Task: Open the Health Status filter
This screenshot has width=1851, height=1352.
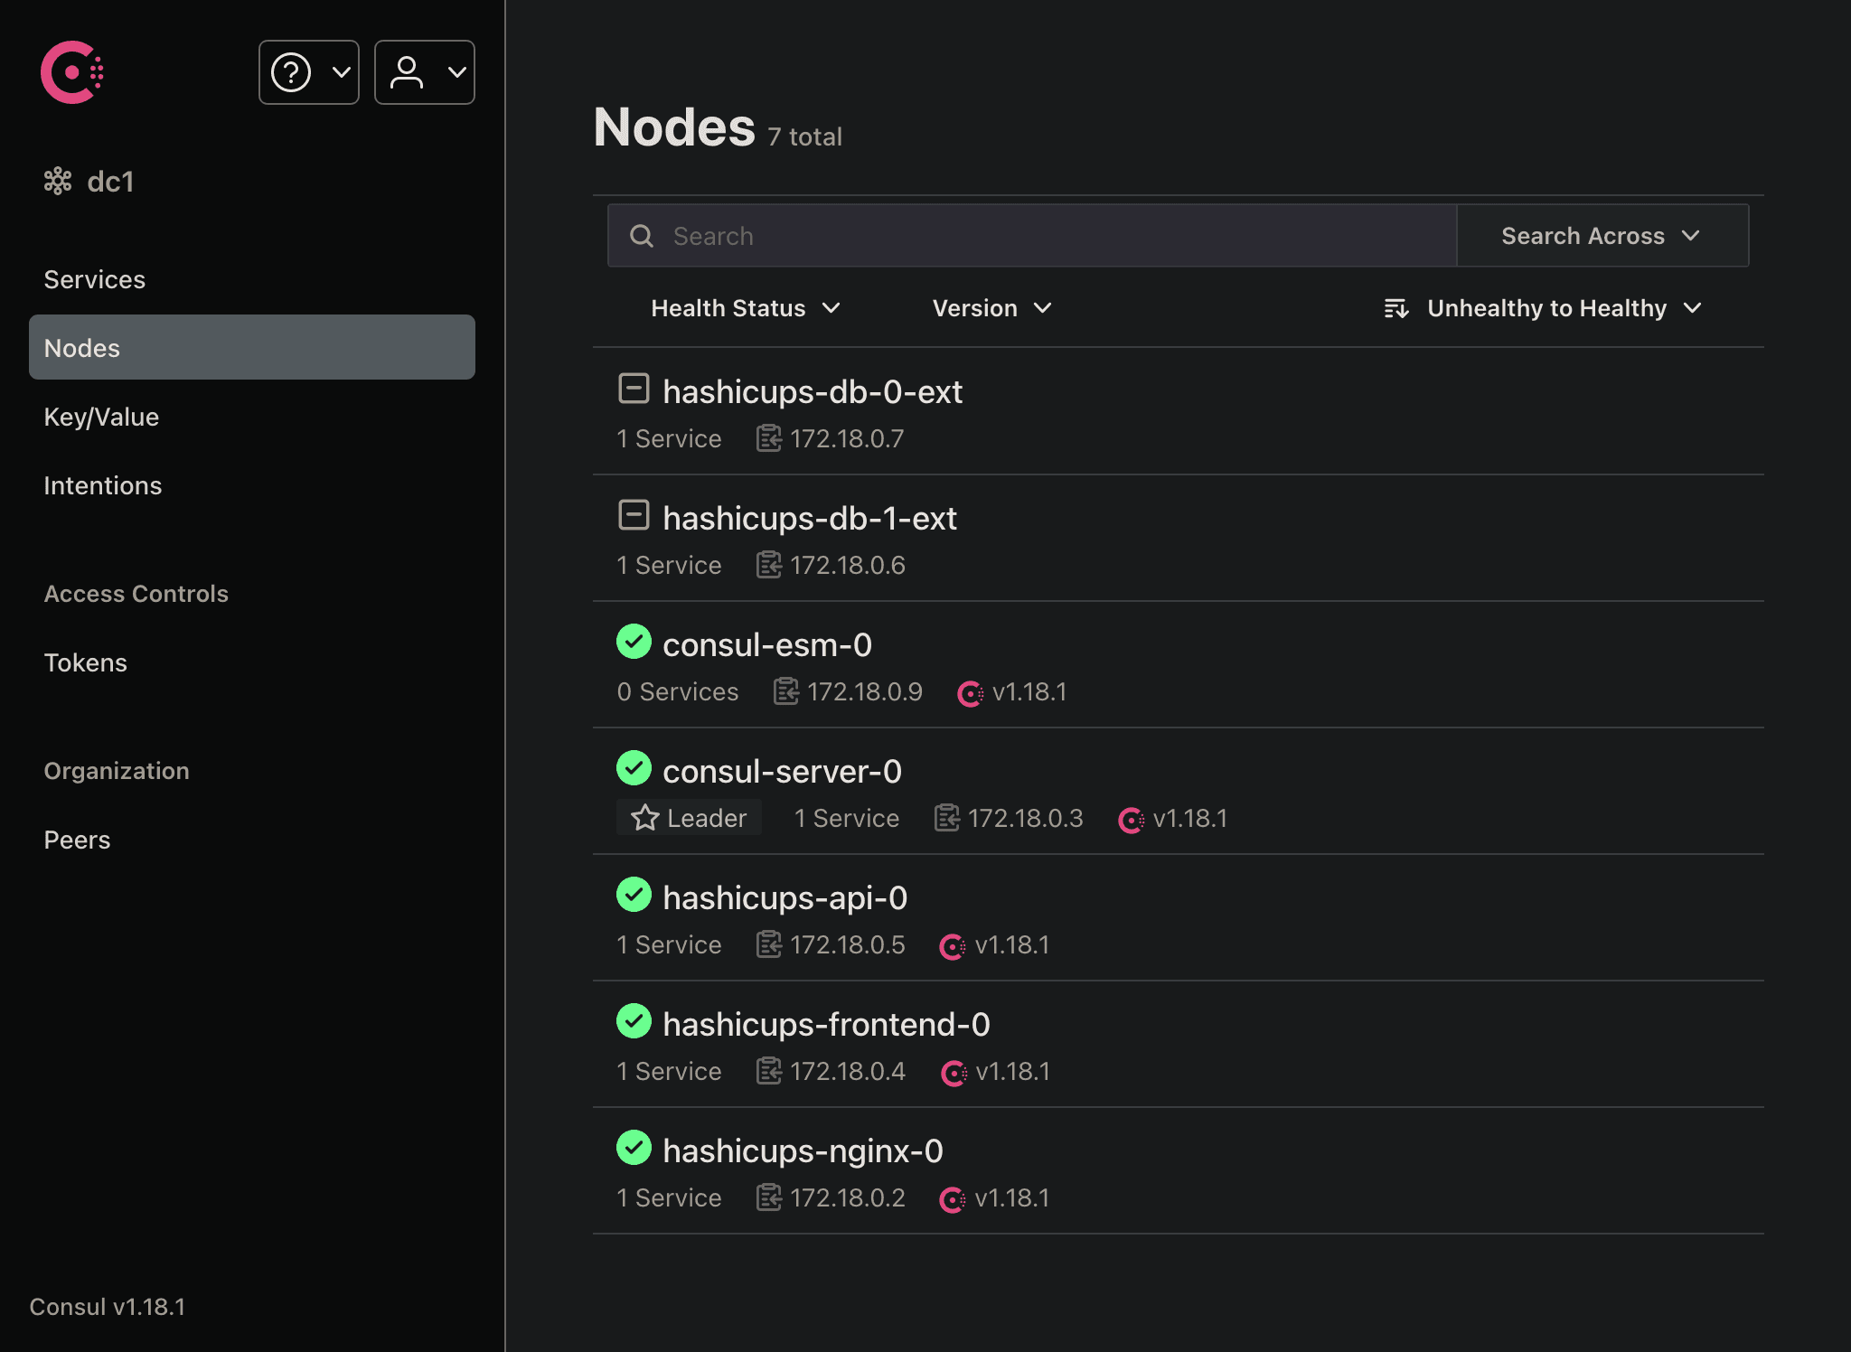Action: (746, 308)
